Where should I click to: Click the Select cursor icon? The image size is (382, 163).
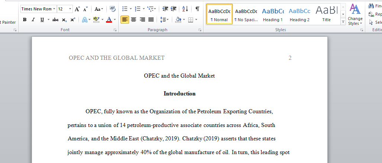(371, 22)
